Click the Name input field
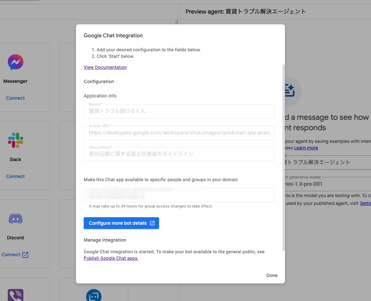371x301 pixels. (x=179, y=111)
